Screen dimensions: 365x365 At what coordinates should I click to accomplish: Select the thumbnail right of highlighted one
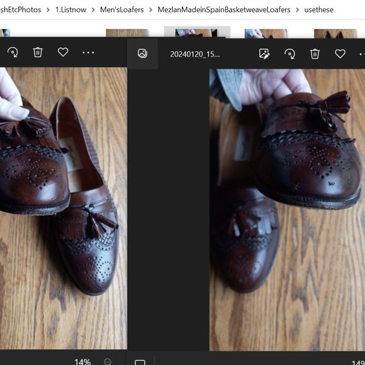[x=266, y=33]
